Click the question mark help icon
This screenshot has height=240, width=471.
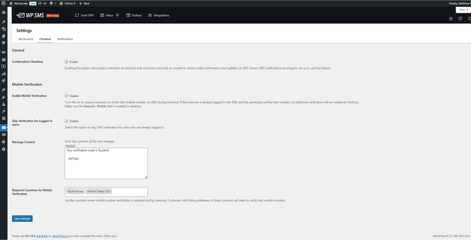[460, 18]
